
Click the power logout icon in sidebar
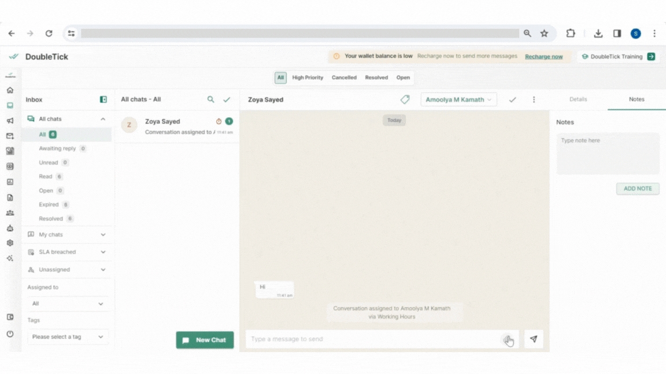[10, 334]
